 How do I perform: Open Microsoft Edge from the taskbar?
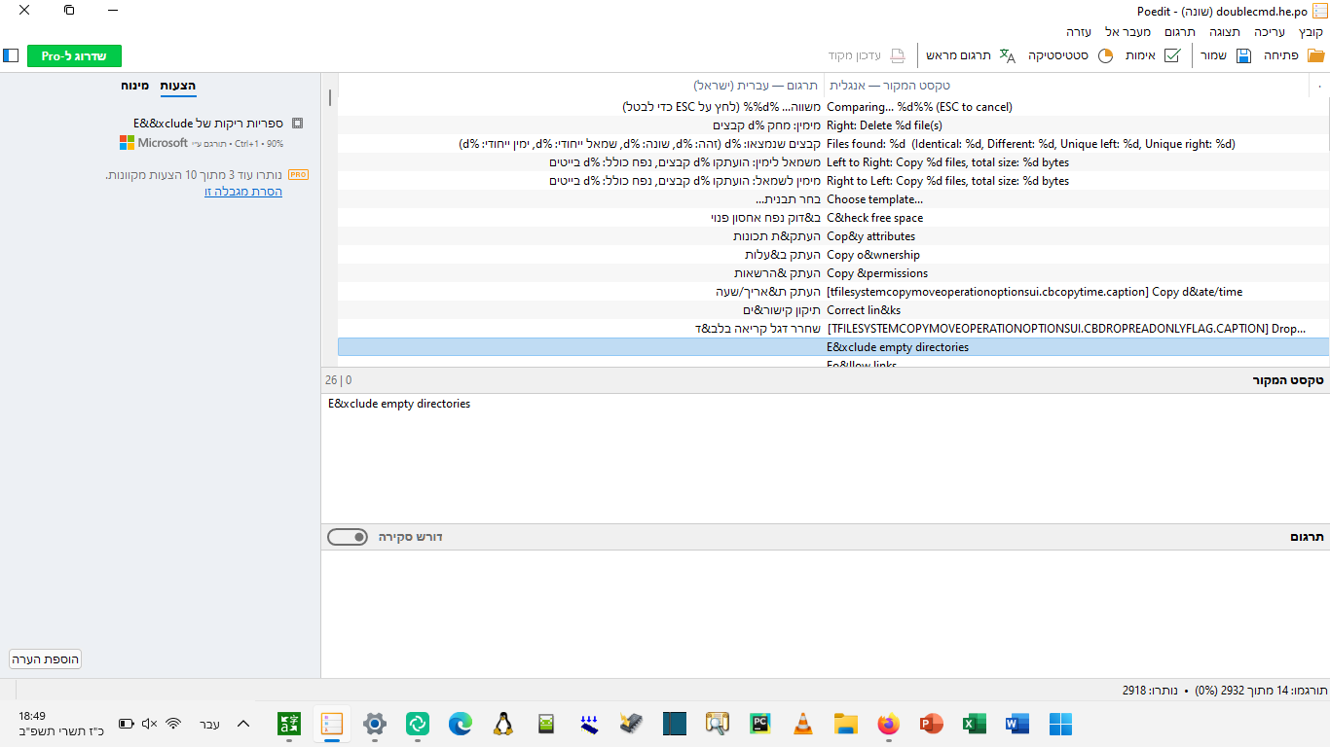[x=461, y=724]
